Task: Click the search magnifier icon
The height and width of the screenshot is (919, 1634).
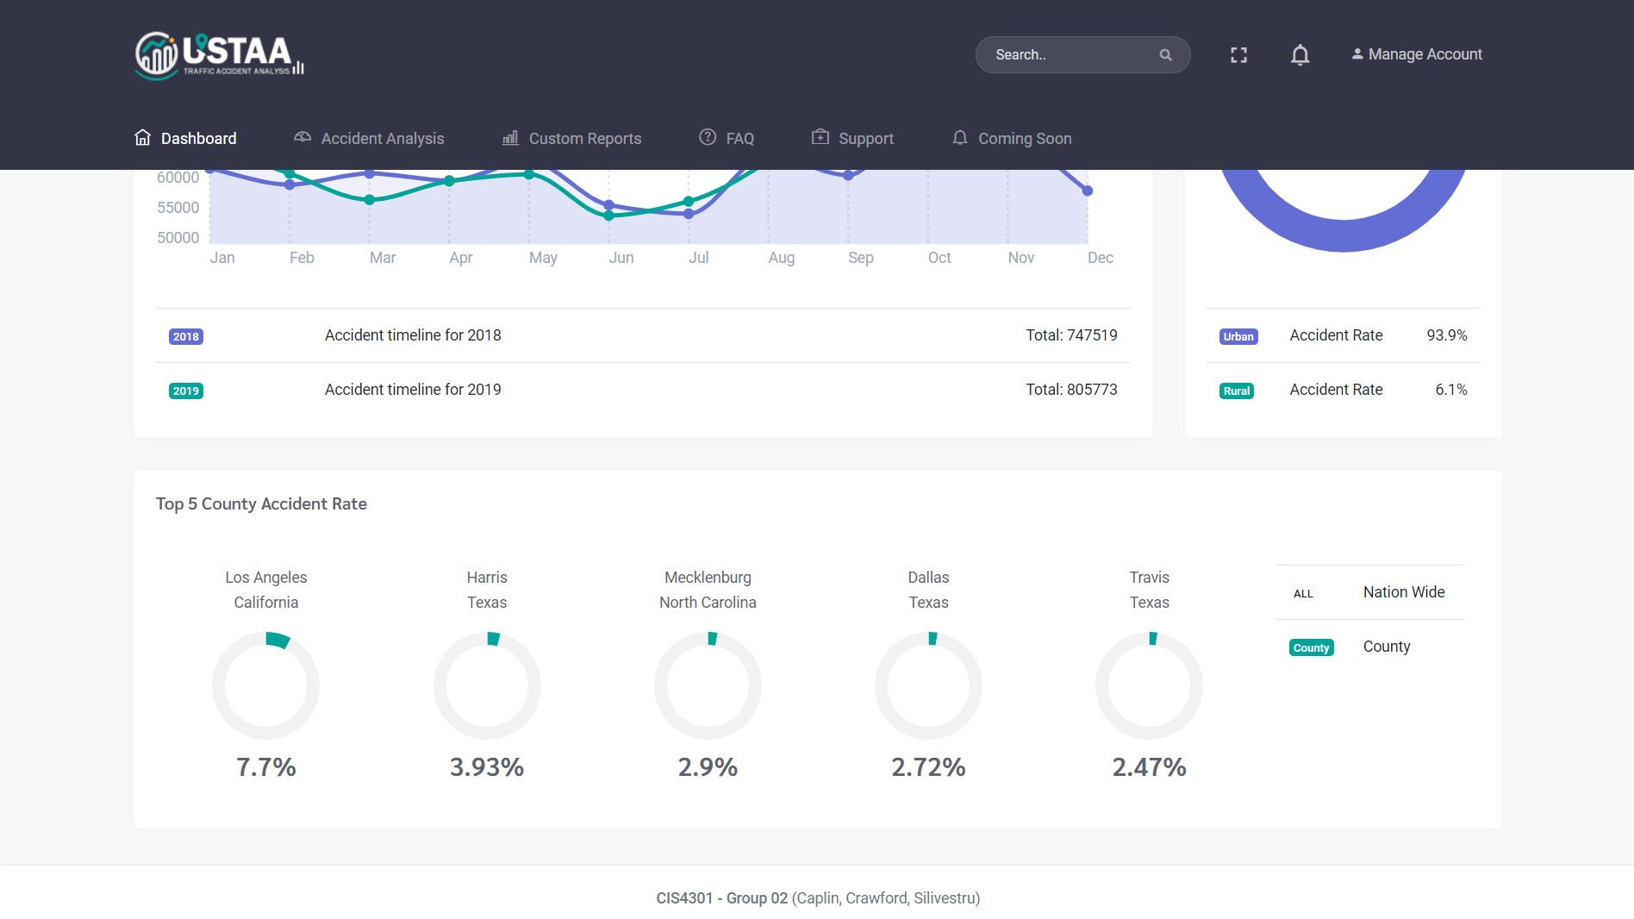Action: [1165, 55]
